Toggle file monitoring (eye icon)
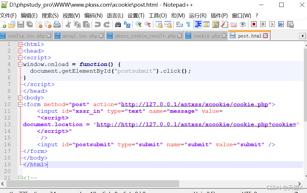307x193 pixels. pyautogui.click(x=243, y=25)
